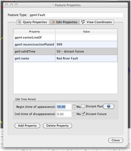The width and height of the screenshot is (131, 151).
Task: Click the End time stepper arrows
Action: point(74,114)
